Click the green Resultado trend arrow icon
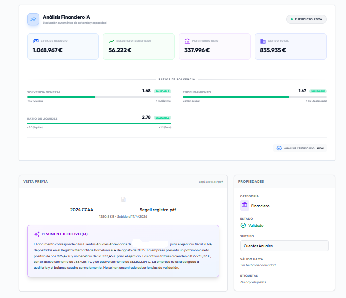Image resolution: width=346 pixels, height=298 pixels. coord(111,41)
